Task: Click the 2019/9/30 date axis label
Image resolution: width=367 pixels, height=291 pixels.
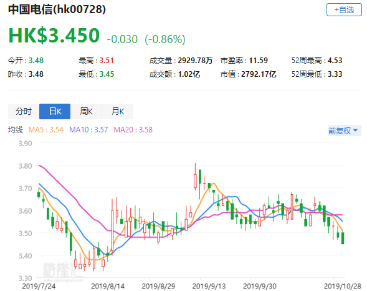Action: pyautogui.click(x=260, y=286)
